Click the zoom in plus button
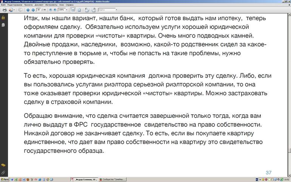 (x=54, y=10)
